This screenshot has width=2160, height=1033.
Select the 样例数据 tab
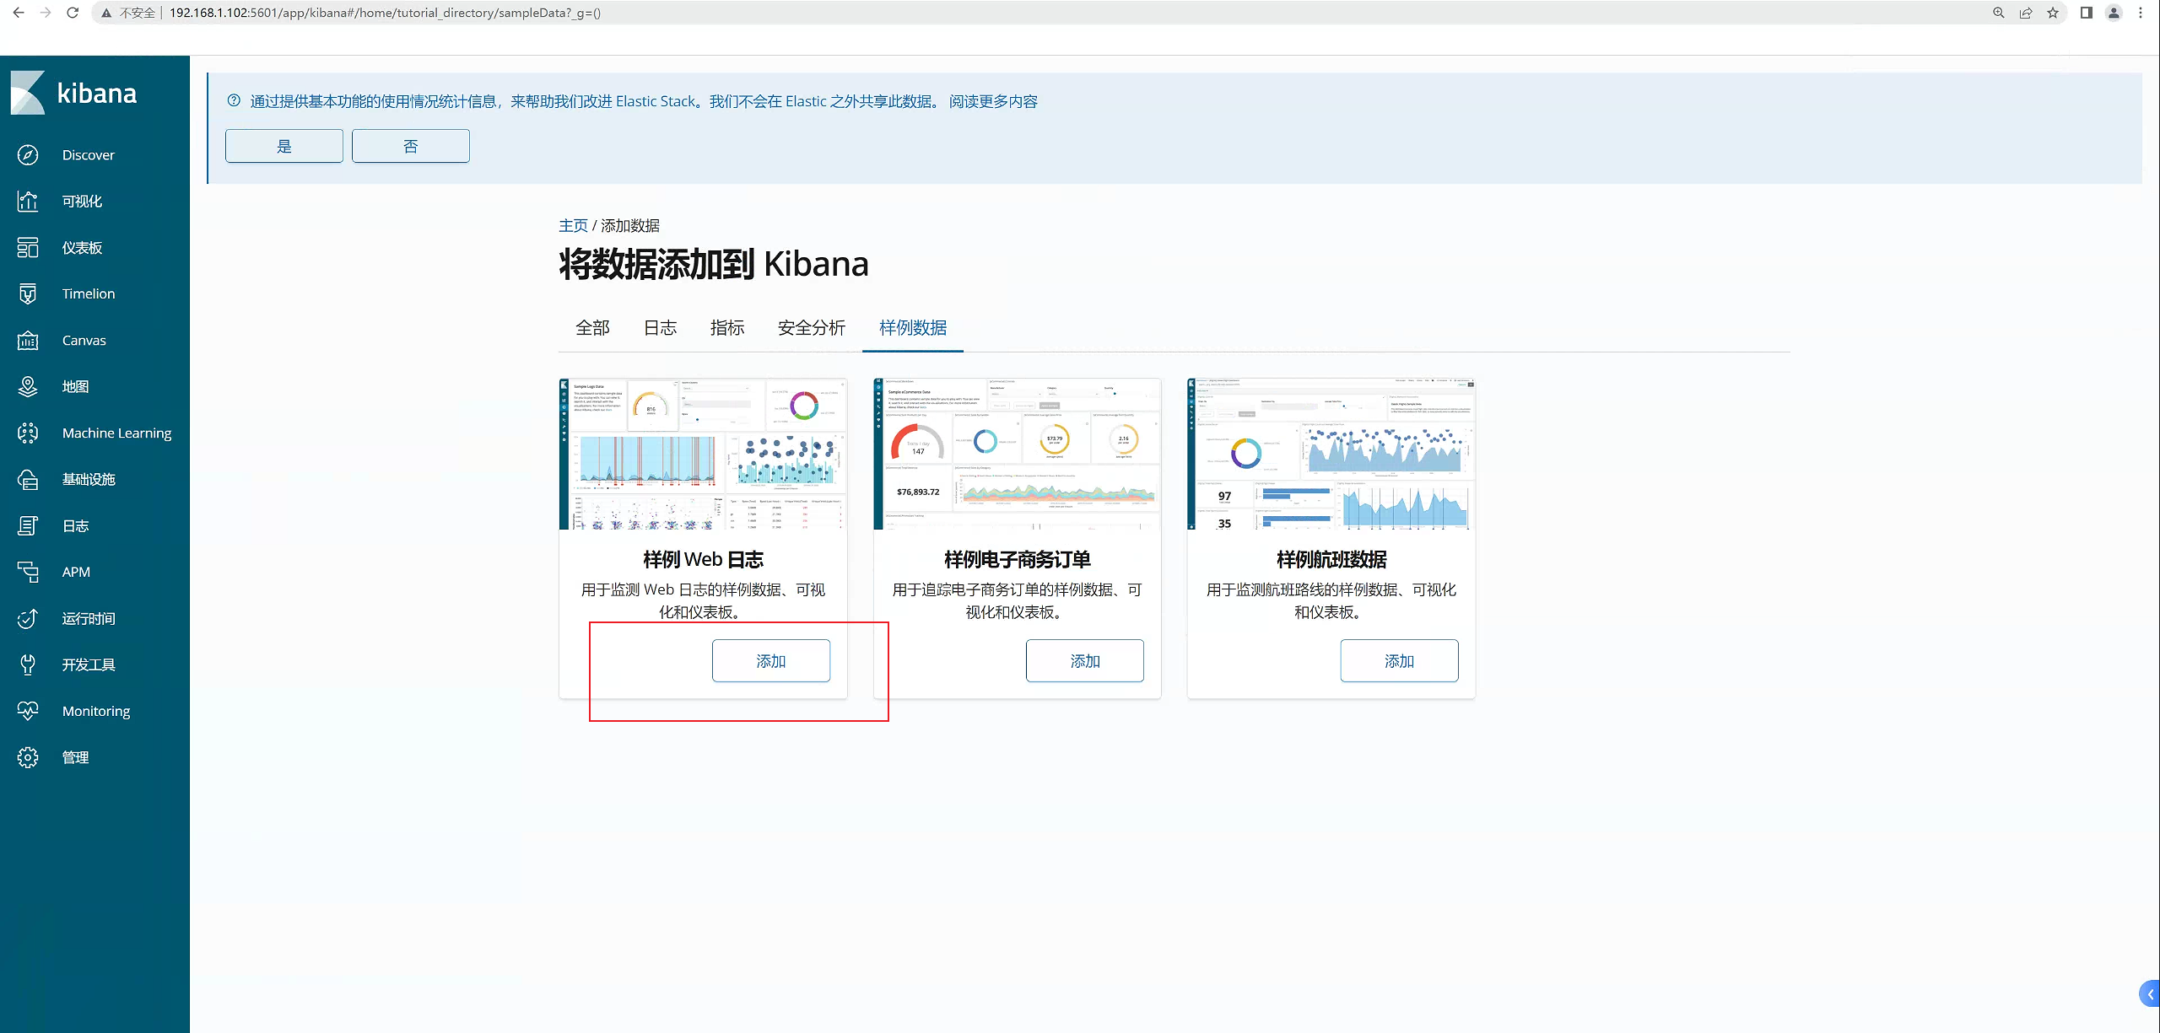click(x=913, y=328)
